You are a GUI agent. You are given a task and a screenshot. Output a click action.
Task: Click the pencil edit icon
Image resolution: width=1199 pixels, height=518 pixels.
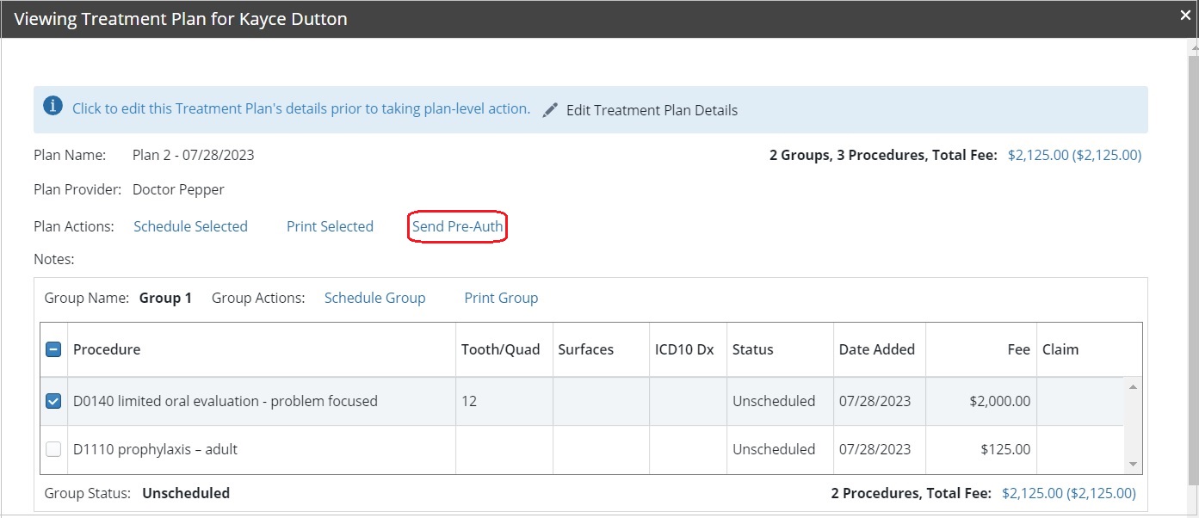coord(550,110)
